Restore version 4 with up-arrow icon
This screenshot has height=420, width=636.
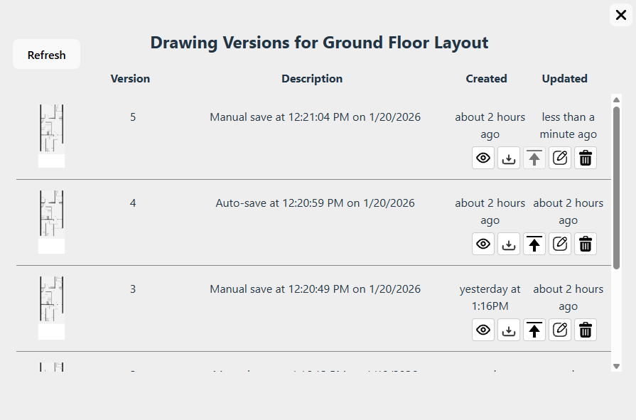click(x=534, y=244)
